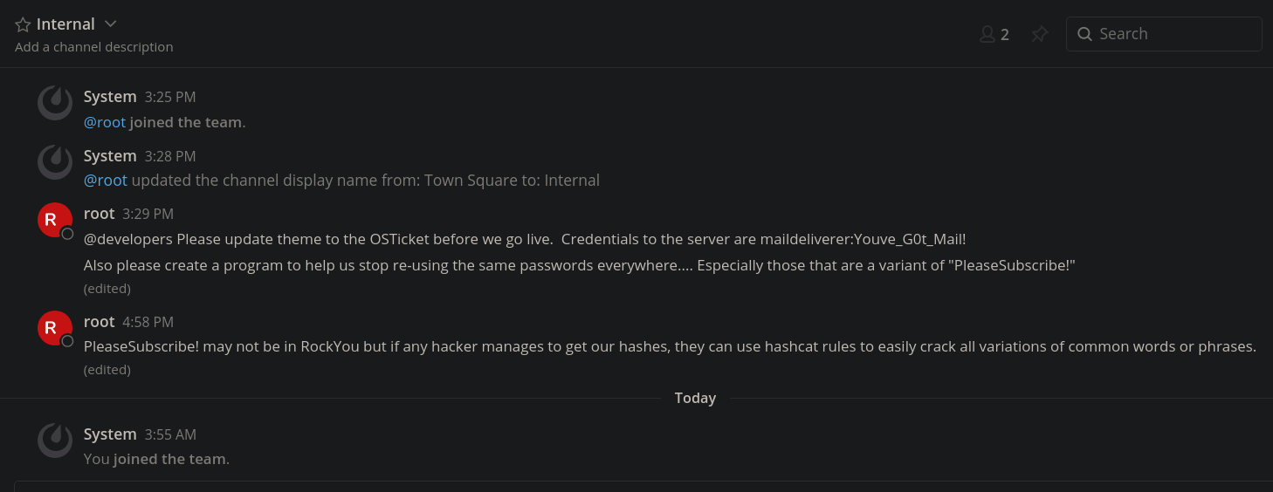The height and width of the screenshot is (492, 1273).
Task: Favorite the Internal channel with star icon
Action: coord(23,24)
